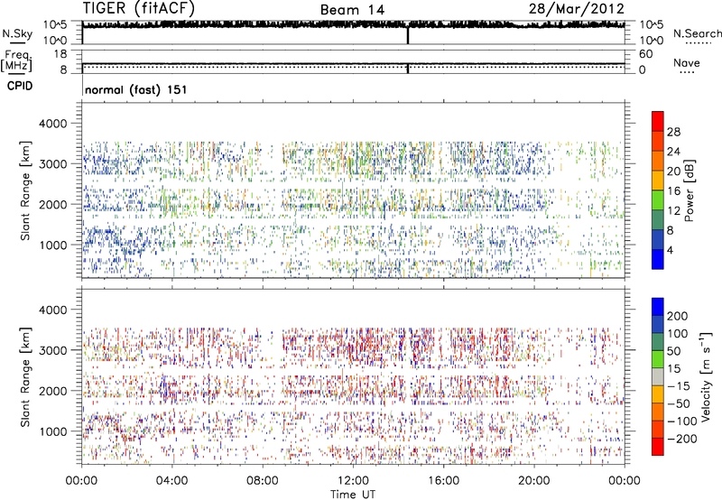
Task: Click the '18' frequency axis value
Action: coord(60,54)
